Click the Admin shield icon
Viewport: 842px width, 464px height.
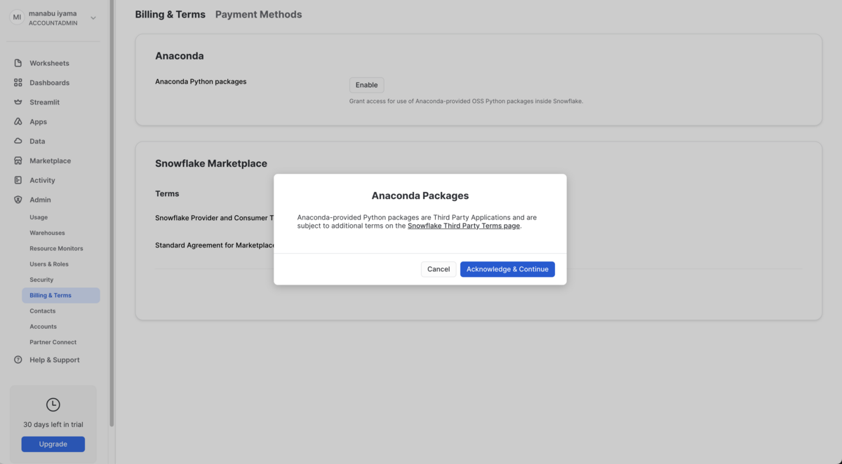pos(18,200)
